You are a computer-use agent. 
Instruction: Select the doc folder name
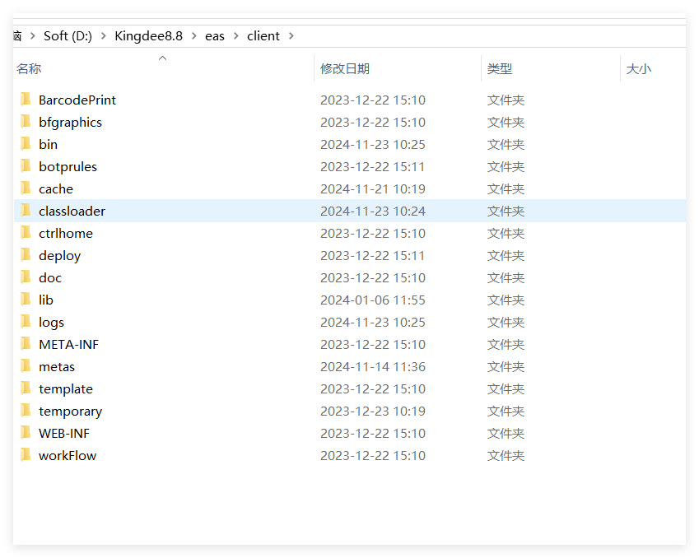[x=50, y=277]
